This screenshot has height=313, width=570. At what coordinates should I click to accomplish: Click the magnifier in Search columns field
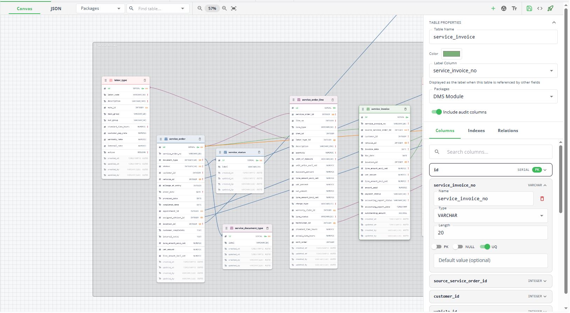click(437, 152)
